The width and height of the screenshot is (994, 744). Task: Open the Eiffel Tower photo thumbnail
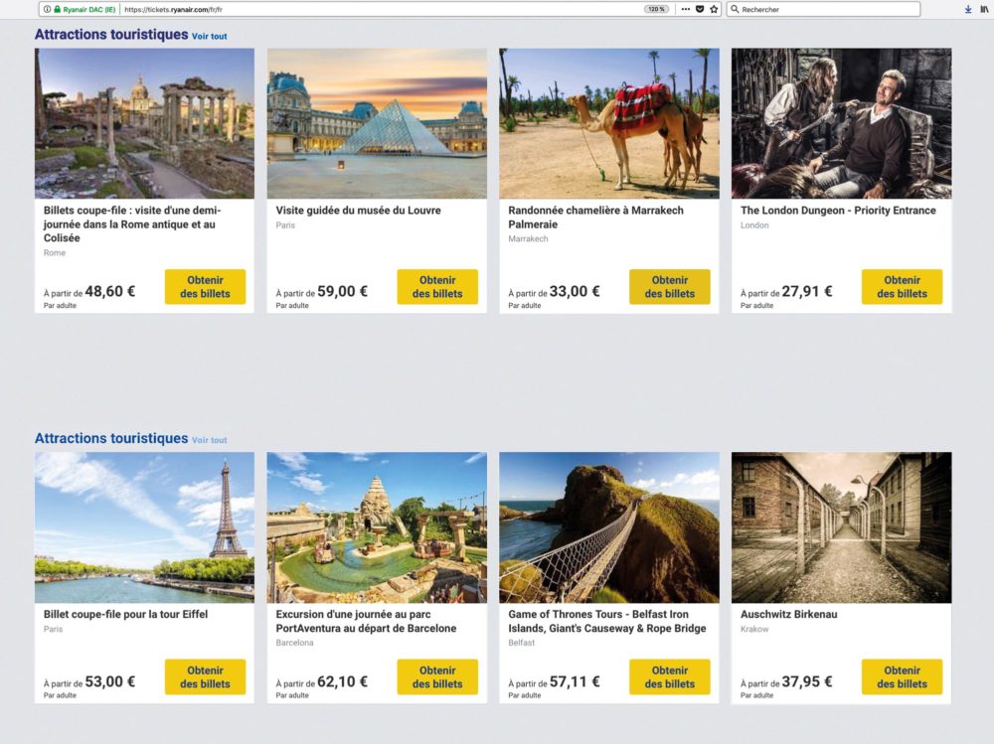[x=144, y=527]
